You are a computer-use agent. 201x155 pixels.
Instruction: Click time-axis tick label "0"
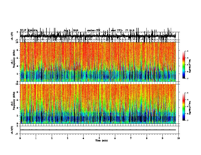20,138
